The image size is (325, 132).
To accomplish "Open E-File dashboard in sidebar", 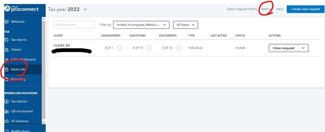I will (x=23, y=59).
